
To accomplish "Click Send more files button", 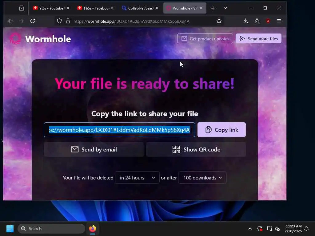I will pos(258,38).
